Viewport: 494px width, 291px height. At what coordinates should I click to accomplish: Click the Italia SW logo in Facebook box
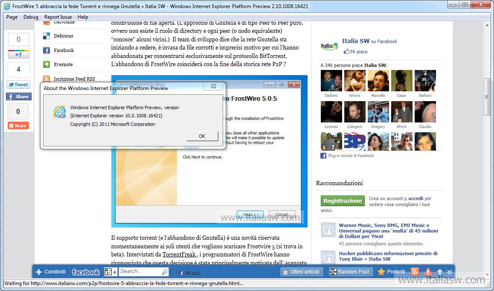pos(329,46)
